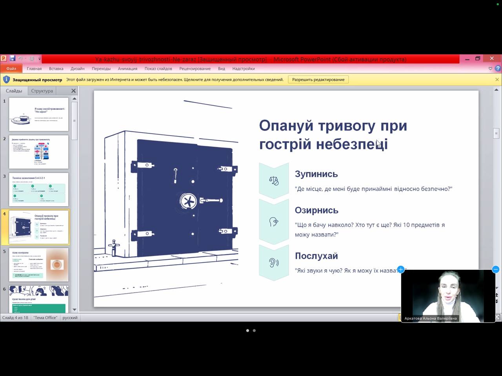The width and height of the screenshot is (502, 376).
Task: Click the русский language indicator in status bar
Action: 70,318
